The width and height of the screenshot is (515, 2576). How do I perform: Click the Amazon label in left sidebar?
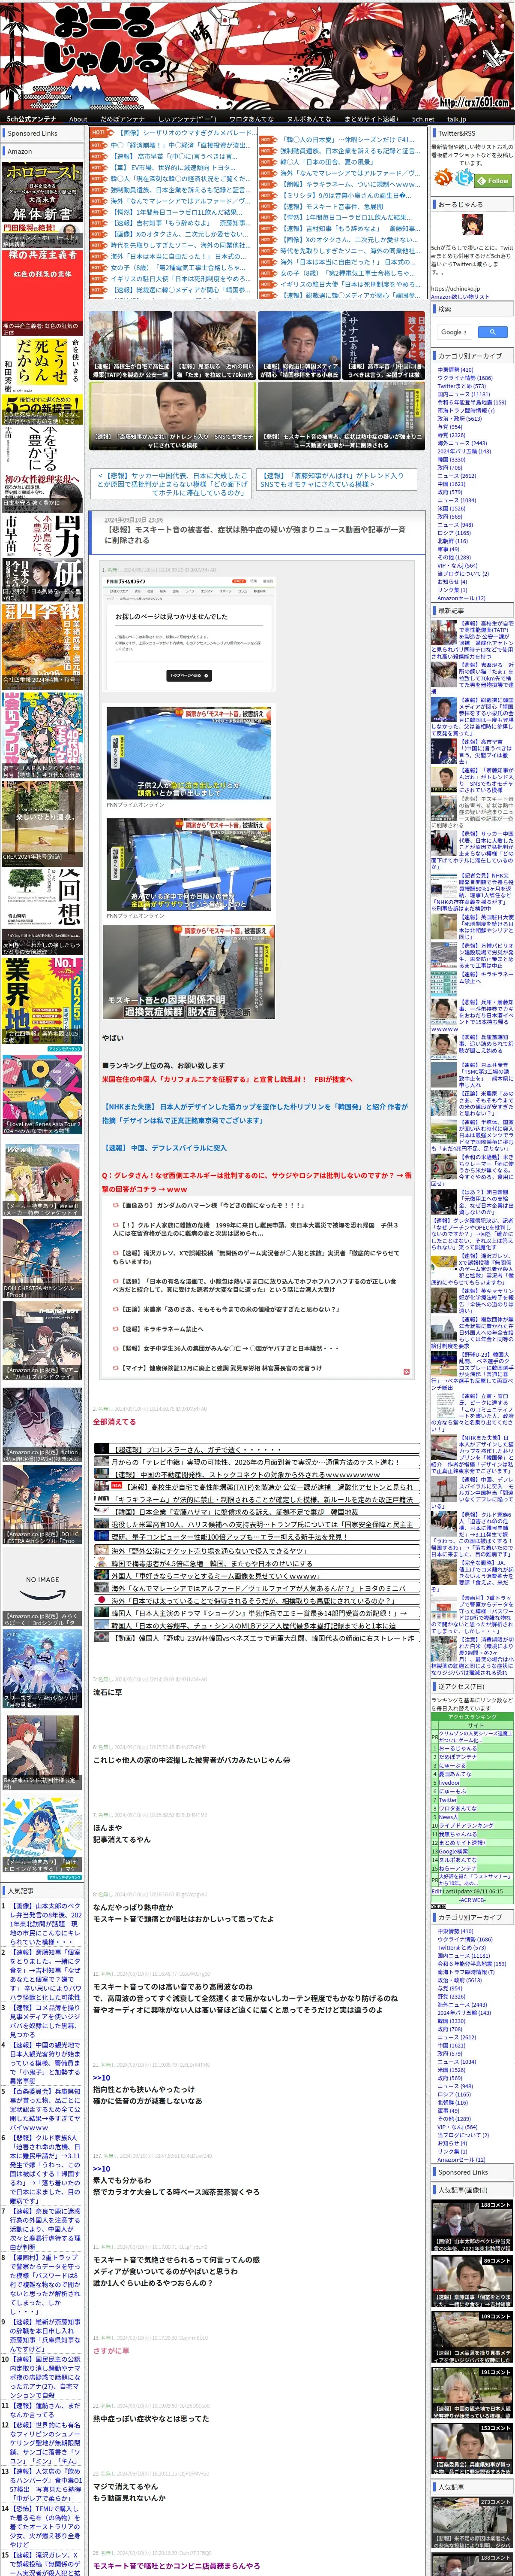coord(20,152)
